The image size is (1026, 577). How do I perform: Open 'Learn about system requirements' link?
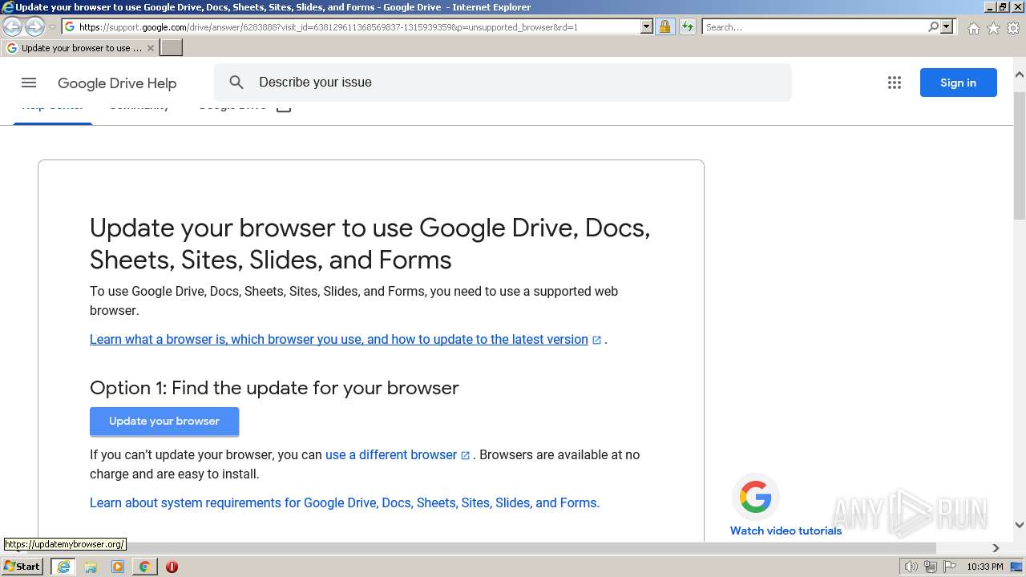[x=345, y=502]
